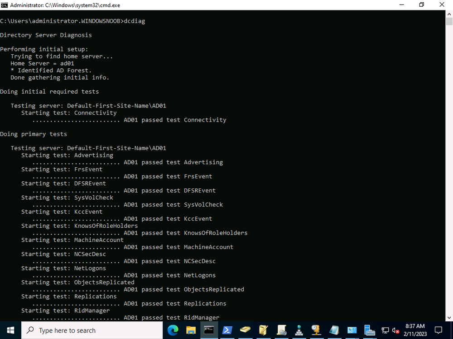Image resolution: width=453 pixels, height=339 pixels.
Task: Click the console scrollbar up arrow
Action: pos(449,14)
